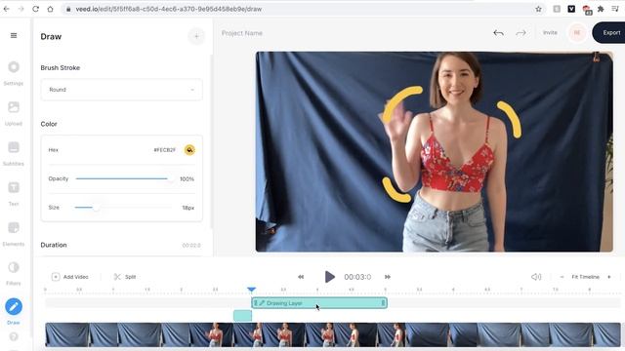Click the Export button
Viewport: 625px width, 351px height.
coord(609,32)
